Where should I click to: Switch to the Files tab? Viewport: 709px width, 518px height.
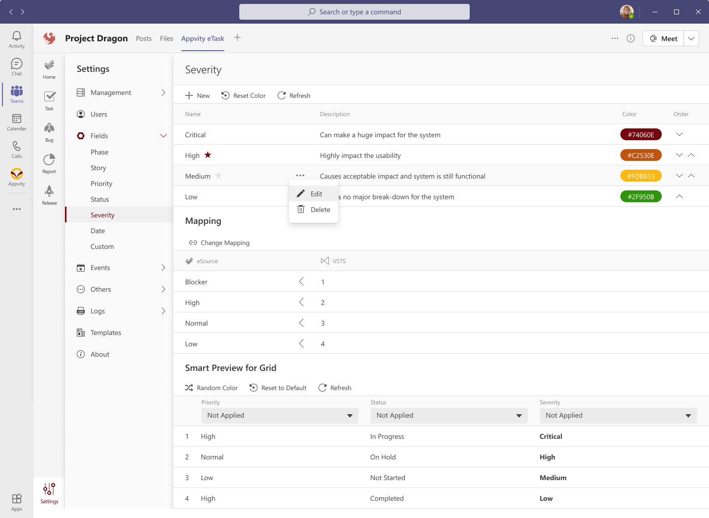pyautogui.click(x=166, y=38)
